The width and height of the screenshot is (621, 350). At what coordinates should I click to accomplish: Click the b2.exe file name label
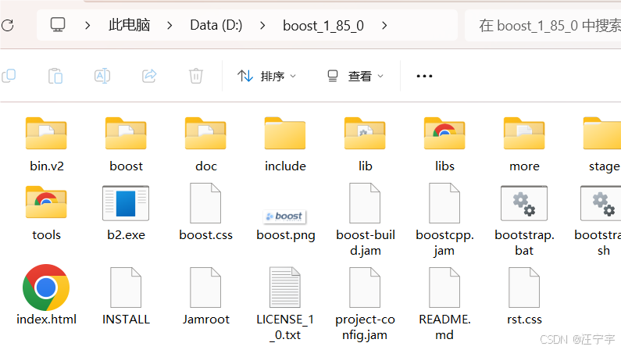[x=126, y=235]
